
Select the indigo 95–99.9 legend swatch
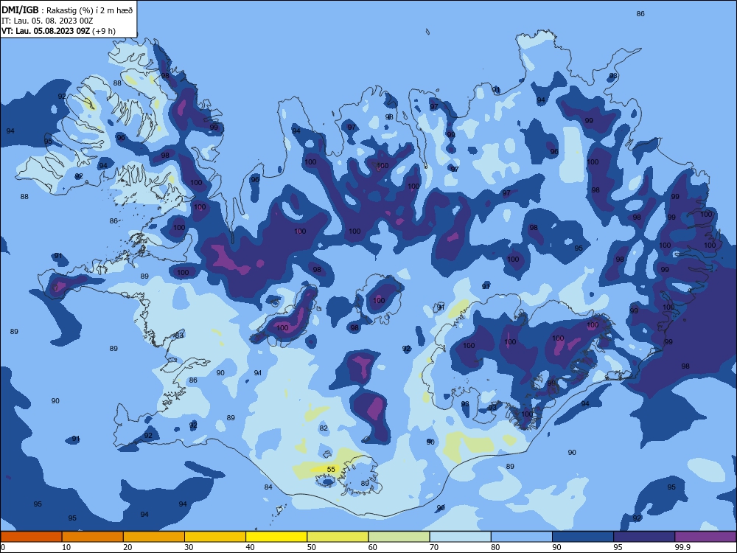coord(644,537)
